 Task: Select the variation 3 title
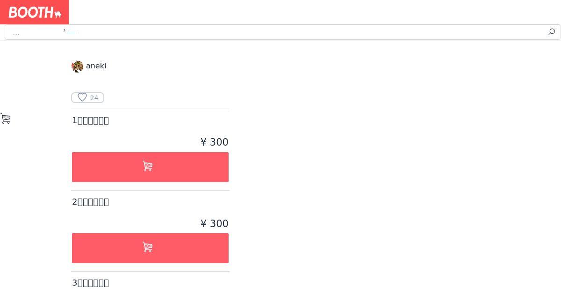tap(90, 283)
